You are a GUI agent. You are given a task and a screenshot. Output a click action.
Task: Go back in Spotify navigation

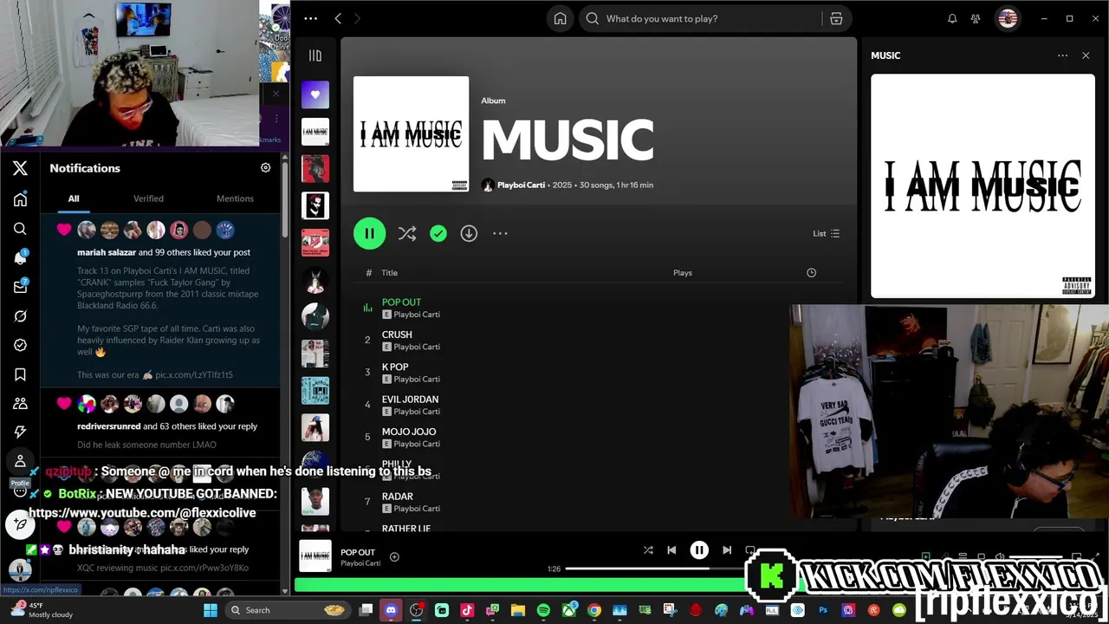click(x=338, y=18)
